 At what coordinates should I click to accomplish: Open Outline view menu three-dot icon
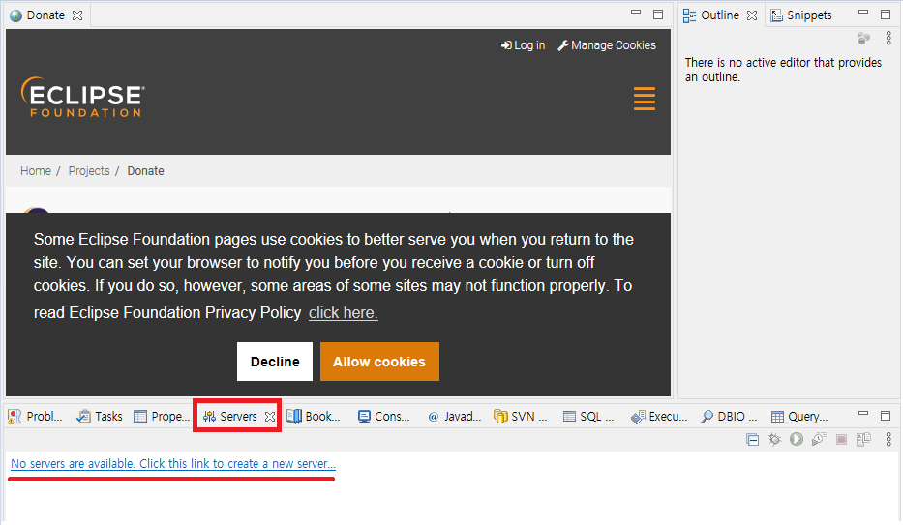coord(888,38)
